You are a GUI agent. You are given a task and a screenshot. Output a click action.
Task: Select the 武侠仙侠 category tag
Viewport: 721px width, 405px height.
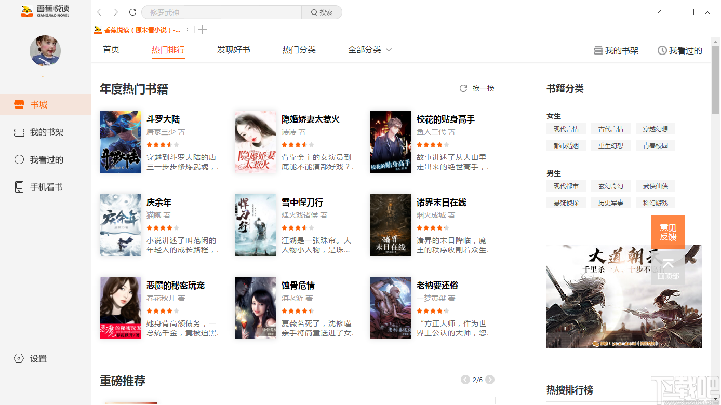coord(656,186)
